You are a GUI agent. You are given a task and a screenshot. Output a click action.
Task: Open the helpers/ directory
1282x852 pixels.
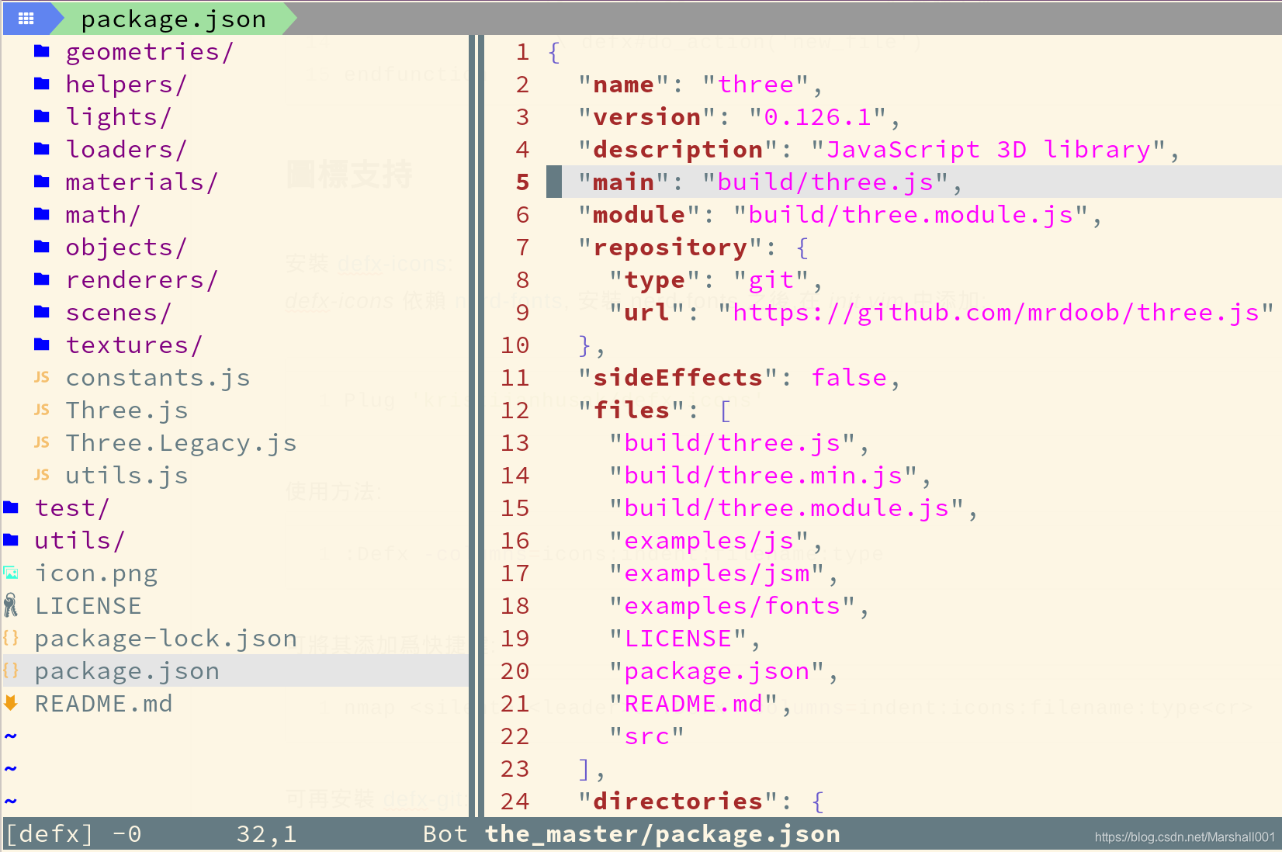click(x=126, y=85)
